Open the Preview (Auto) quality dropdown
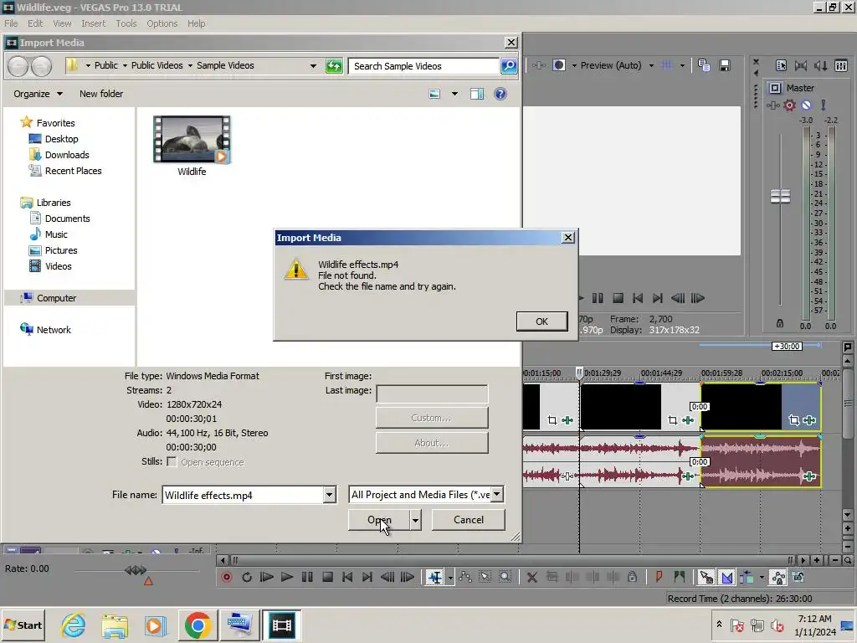Viewport: 857px width, 643px height. click(x=651, y=65)
